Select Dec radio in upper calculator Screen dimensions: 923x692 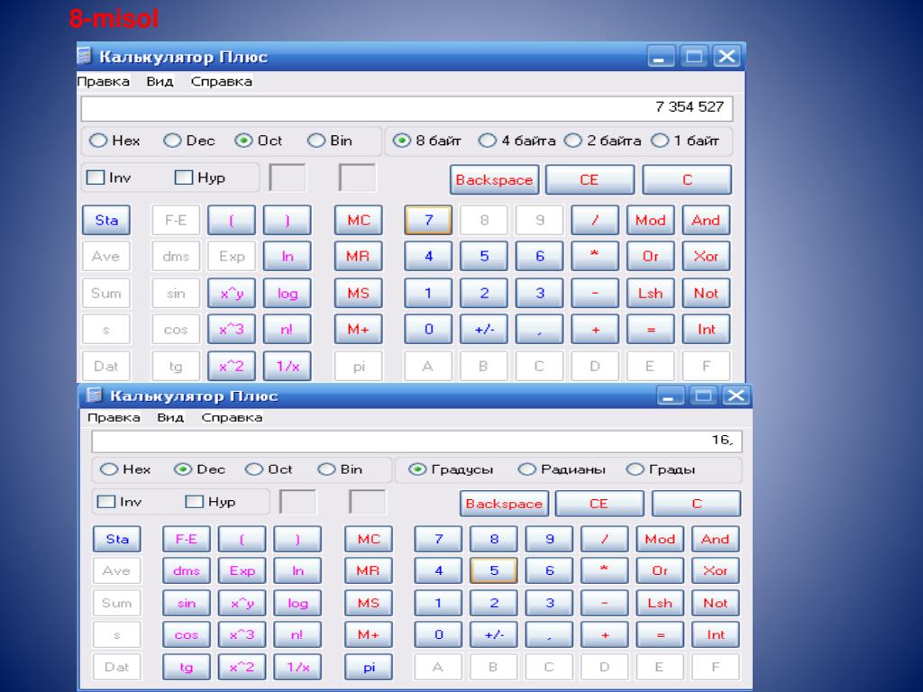[172, 141]
